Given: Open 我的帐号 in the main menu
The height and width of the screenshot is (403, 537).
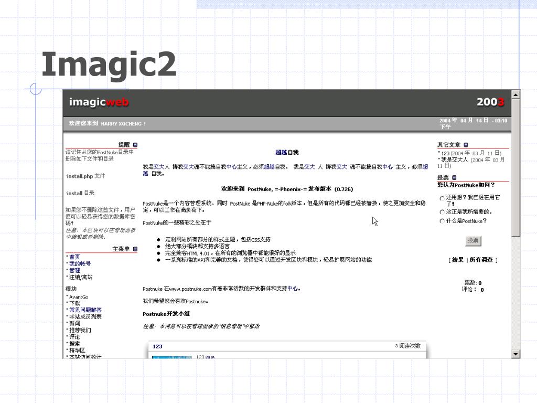Looking at the screenshot, I should 80,263.
